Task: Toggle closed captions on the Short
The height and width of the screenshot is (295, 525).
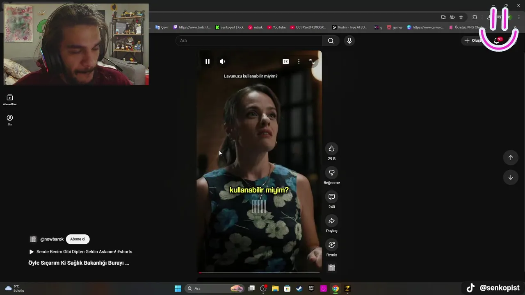Action: [285, 61]
